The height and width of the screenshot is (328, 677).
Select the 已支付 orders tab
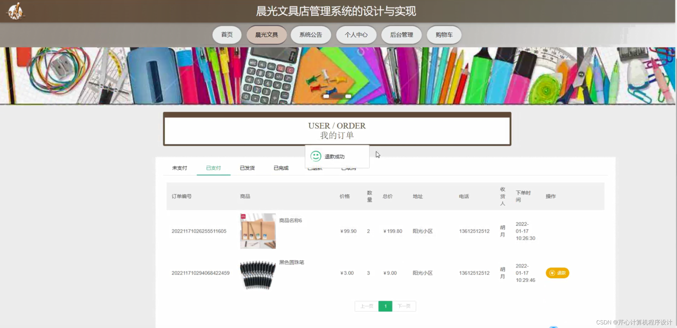213,168
